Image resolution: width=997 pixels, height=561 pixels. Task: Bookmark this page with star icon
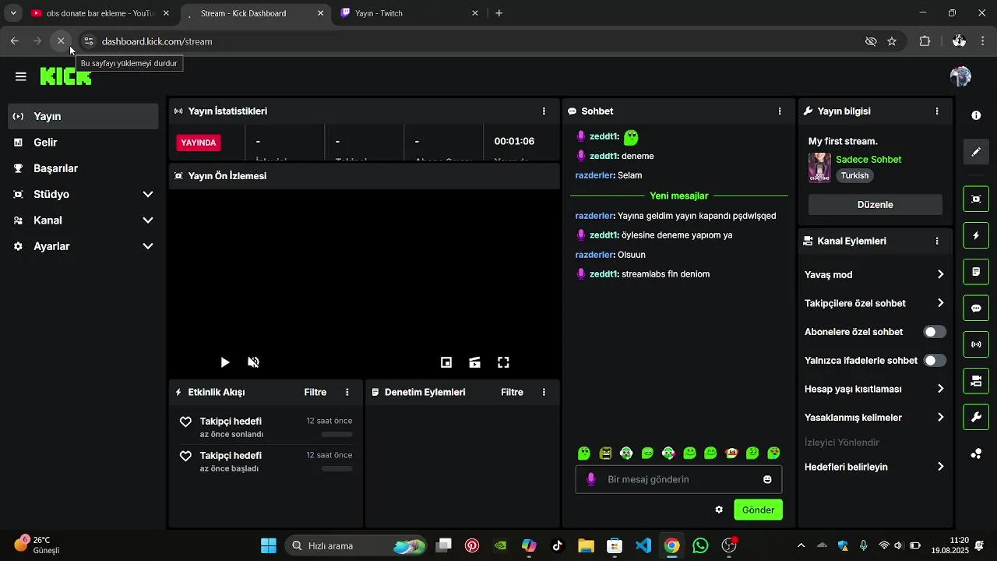coord(892,41)
